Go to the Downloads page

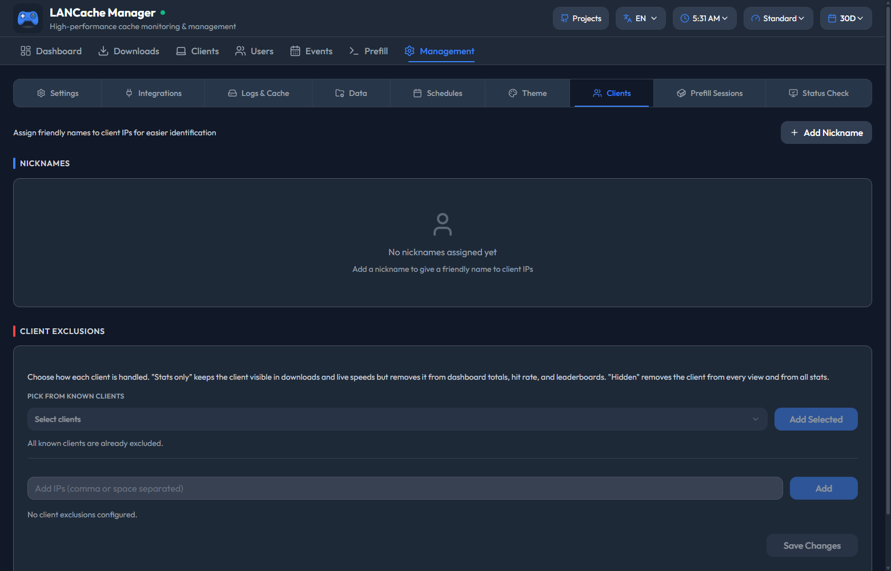(x=129, y=51)
